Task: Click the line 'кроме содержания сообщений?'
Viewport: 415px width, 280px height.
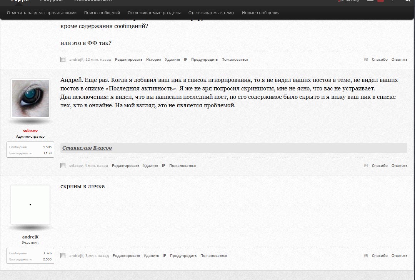Action: [x=104, y=26]
